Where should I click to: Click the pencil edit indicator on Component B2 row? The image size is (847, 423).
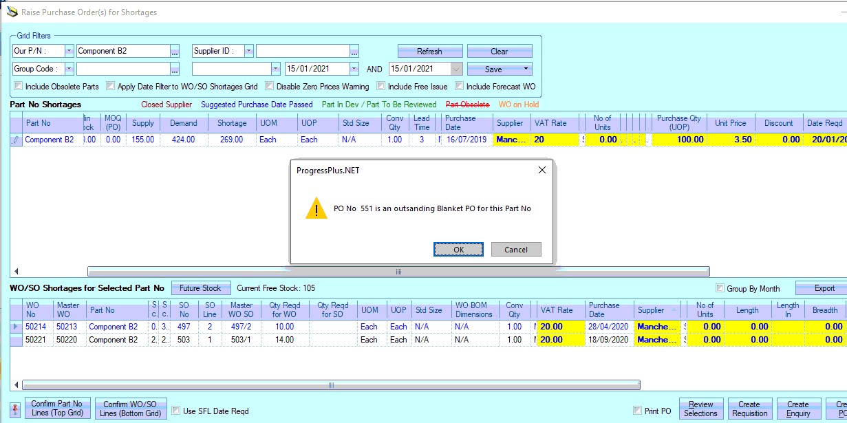(x=16, y=140)
